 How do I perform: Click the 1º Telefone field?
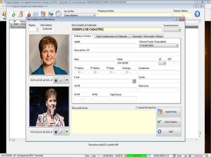coord(81,72)
